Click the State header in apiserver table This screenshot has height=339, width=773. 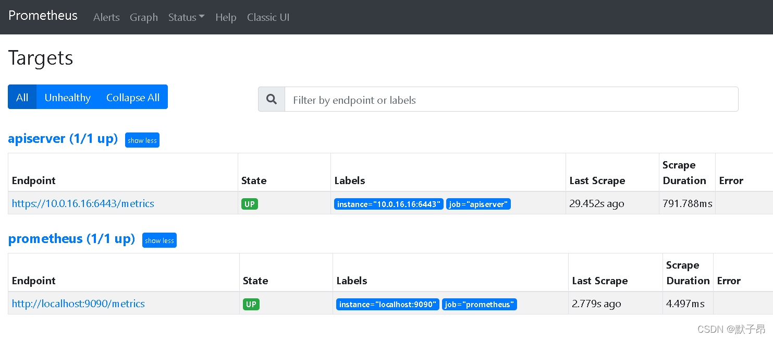(254, 180)
